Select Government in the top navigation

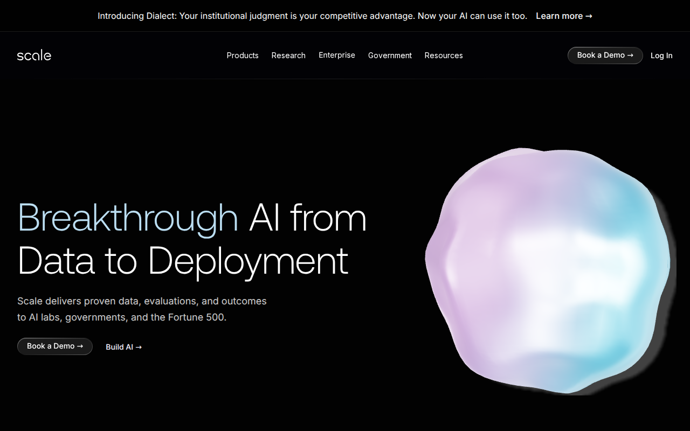[x=390, y=55]
